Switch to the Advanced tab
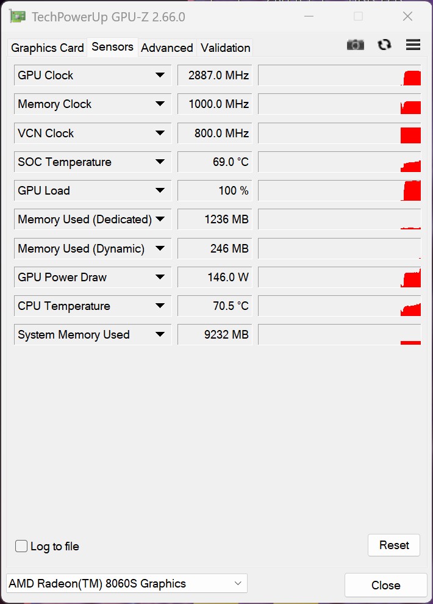Image resolution: width=433 pixels, height=604 pixels. pyautogui.click(x=167, y=48)
